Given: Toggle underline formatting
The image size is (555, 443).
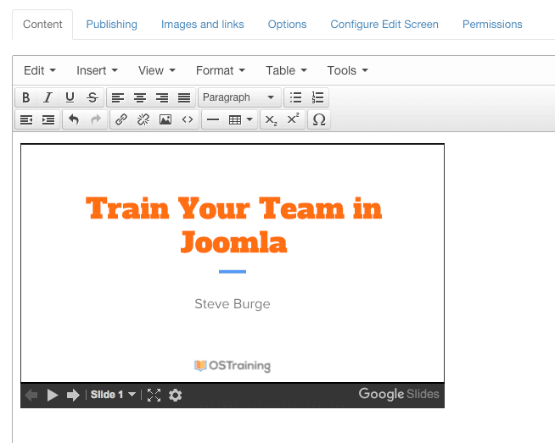Looking at the screenshot, I should [70, 97].
